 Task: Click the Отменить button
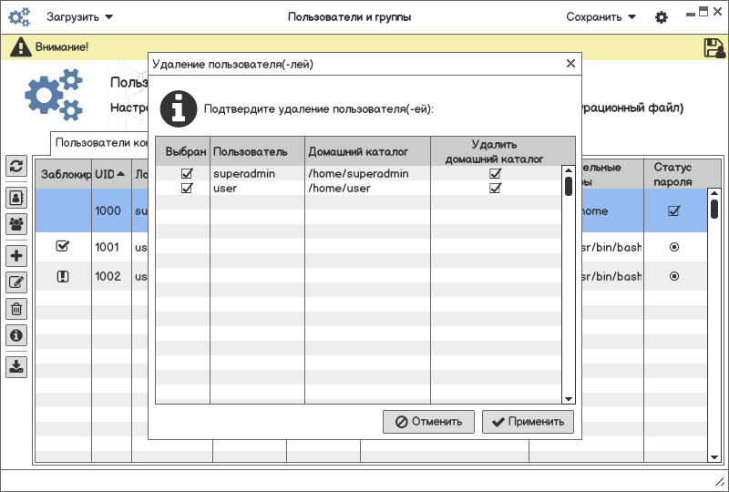[428, 422]
